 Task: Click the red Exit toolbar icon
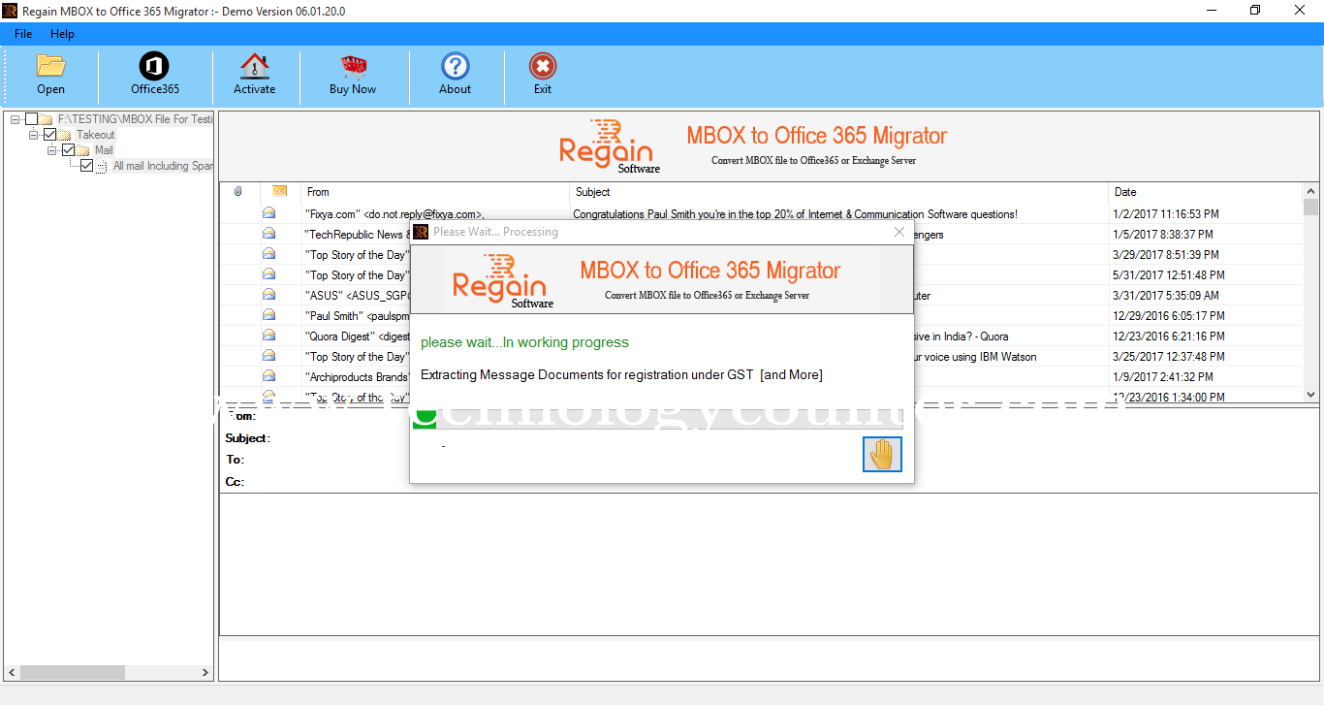[x=543, y=66]
